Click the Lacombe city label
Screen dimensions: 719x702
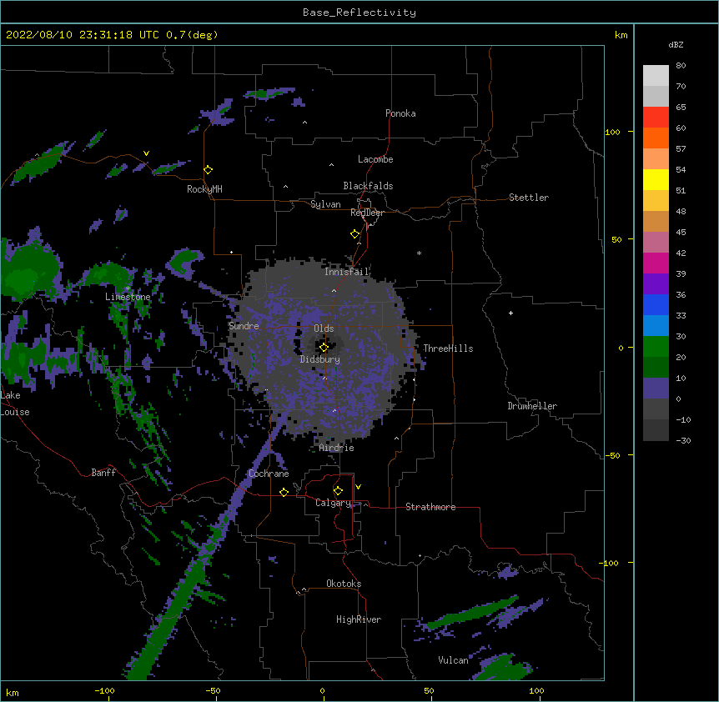click(375, 159)
